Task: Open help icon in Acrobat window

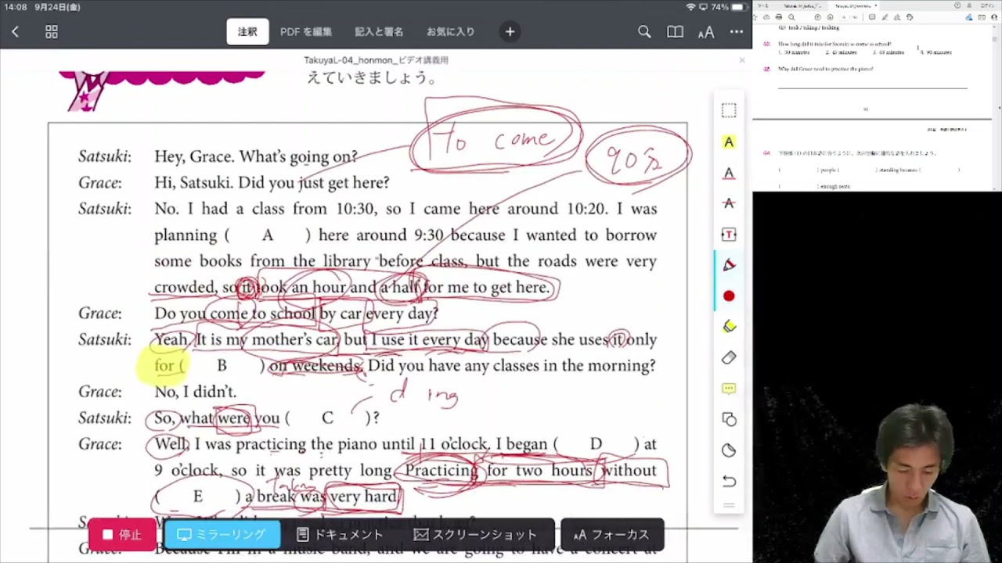Action: 957,5
